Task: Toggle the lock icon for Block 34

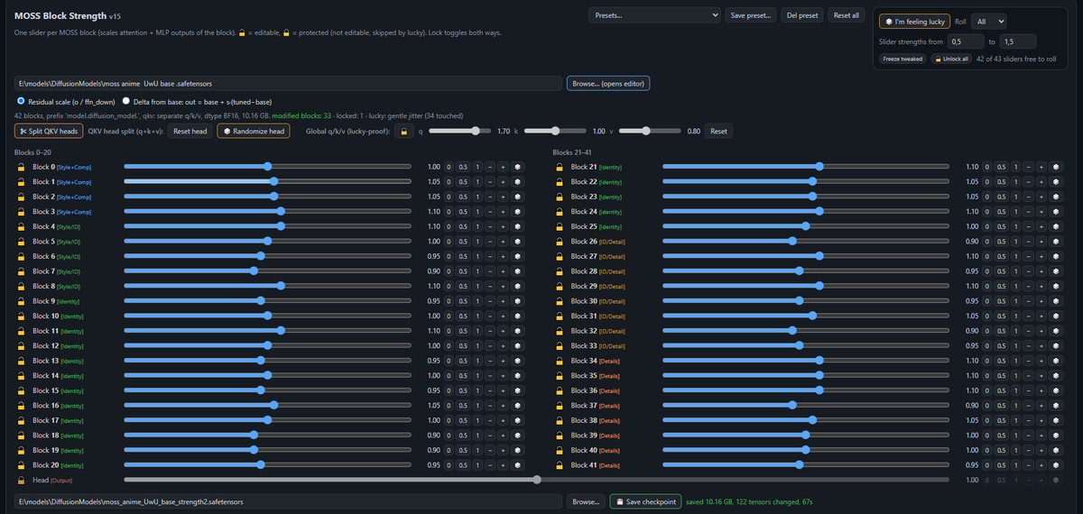Action: point(559,361)
